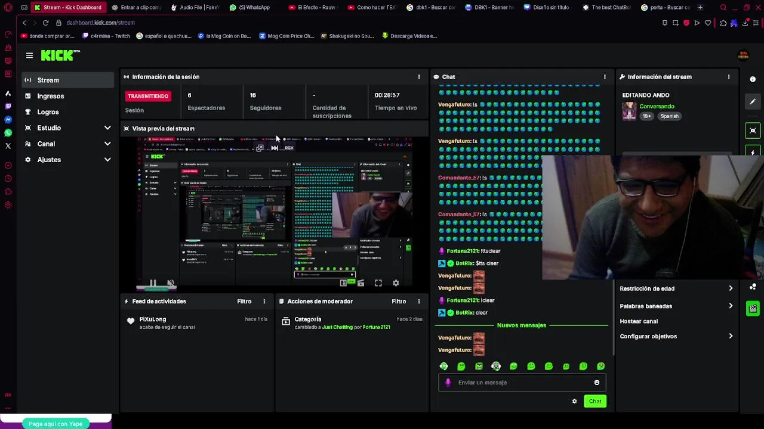
Task: Pause the stream preview
Action: [153, 284]
